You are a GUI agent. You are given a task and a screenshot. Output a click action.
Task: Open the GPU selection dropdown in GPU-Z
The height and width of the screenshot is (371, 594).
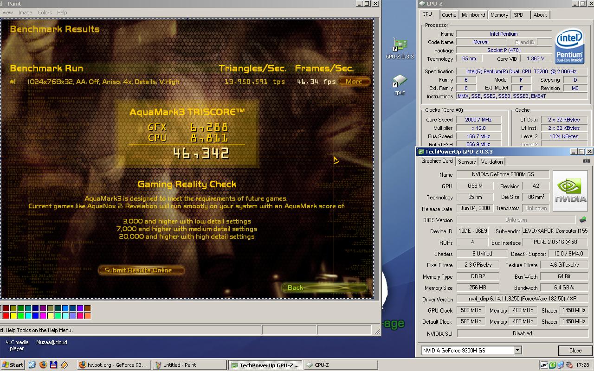coord(518,351)
